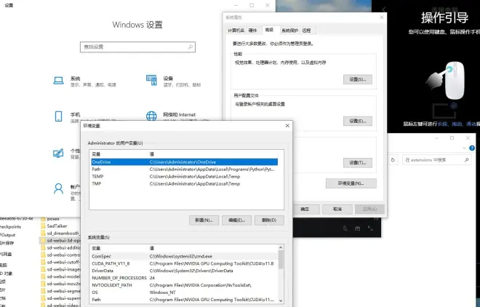Viewport: 480px width, 307px height.
Task: Open the 远程 tab in system properties
Action: click(x=306, y=31)
